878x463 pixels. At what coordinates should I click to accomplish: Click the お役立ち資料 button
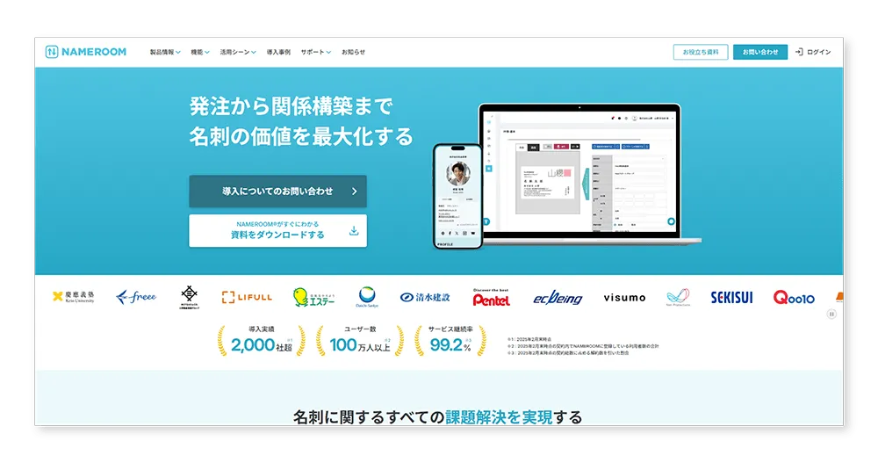701,52
